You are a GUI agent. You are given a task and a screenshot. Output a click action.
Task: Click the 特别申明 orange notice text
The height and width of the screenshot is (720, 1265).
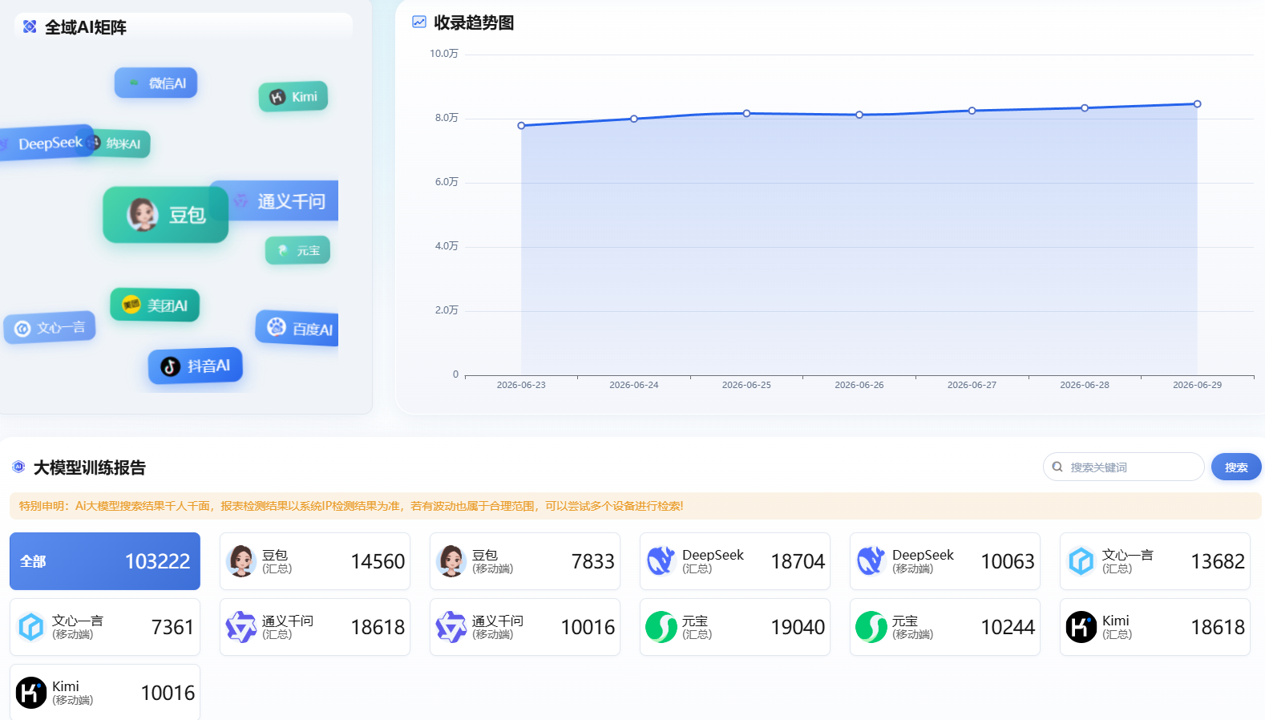[351, 506]
